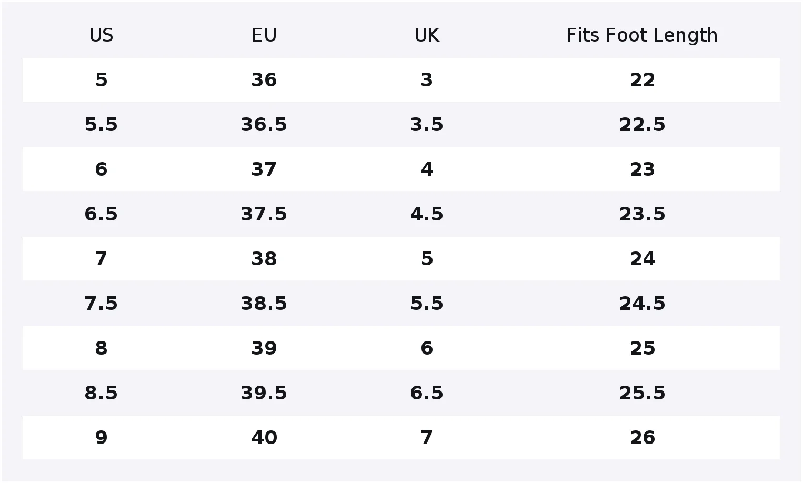Select UK size 6 cell

click(427, 348)
